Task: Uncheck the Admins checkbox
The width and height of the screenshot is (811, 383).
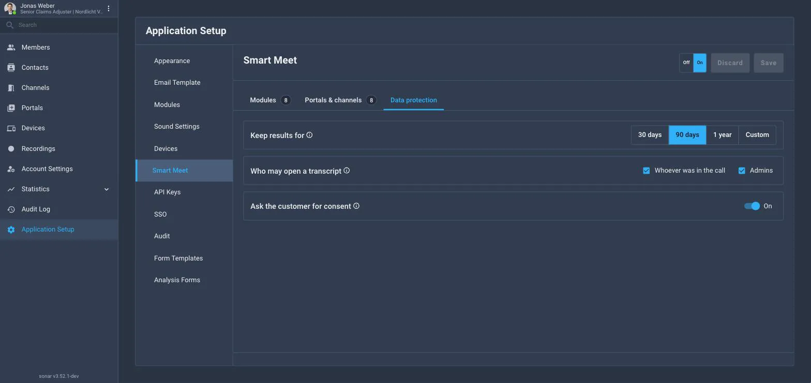Action: pyautogui.click(x=742, y=171)
